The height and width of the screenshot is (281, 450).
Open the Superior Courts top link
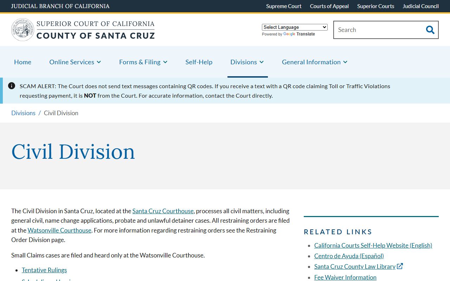tap(376, 6)
